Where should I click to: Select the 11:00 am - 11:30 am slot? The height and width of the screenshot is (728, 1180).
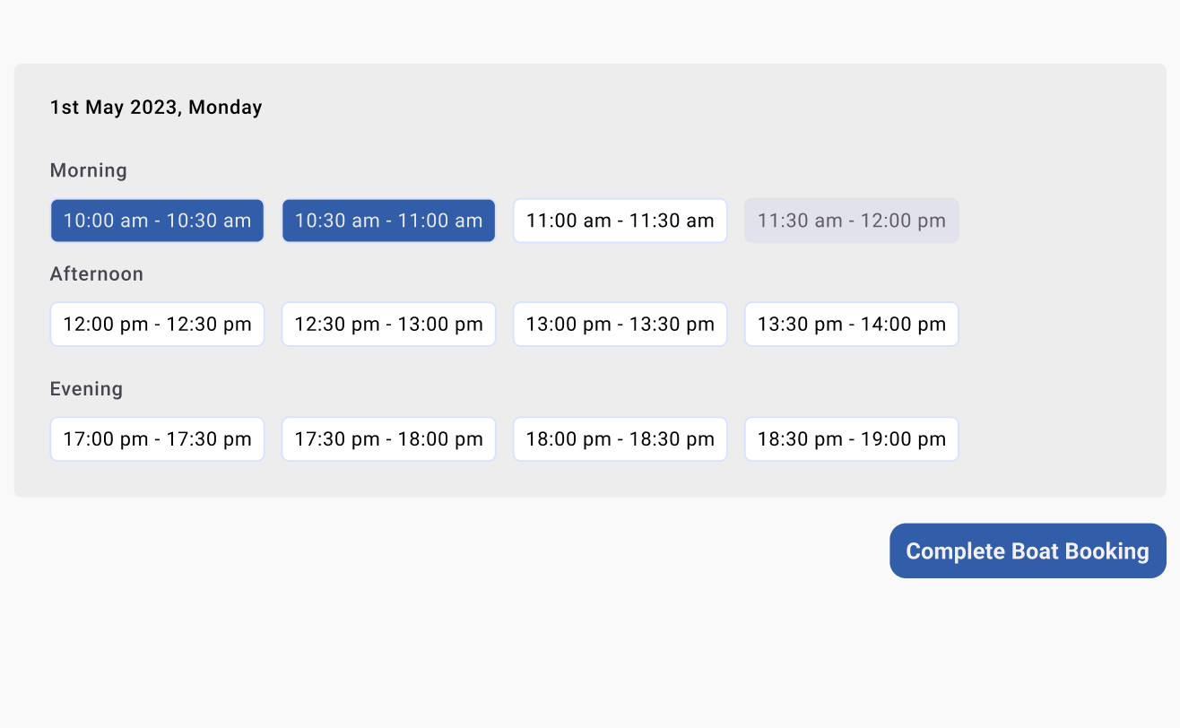pos(620,220)
